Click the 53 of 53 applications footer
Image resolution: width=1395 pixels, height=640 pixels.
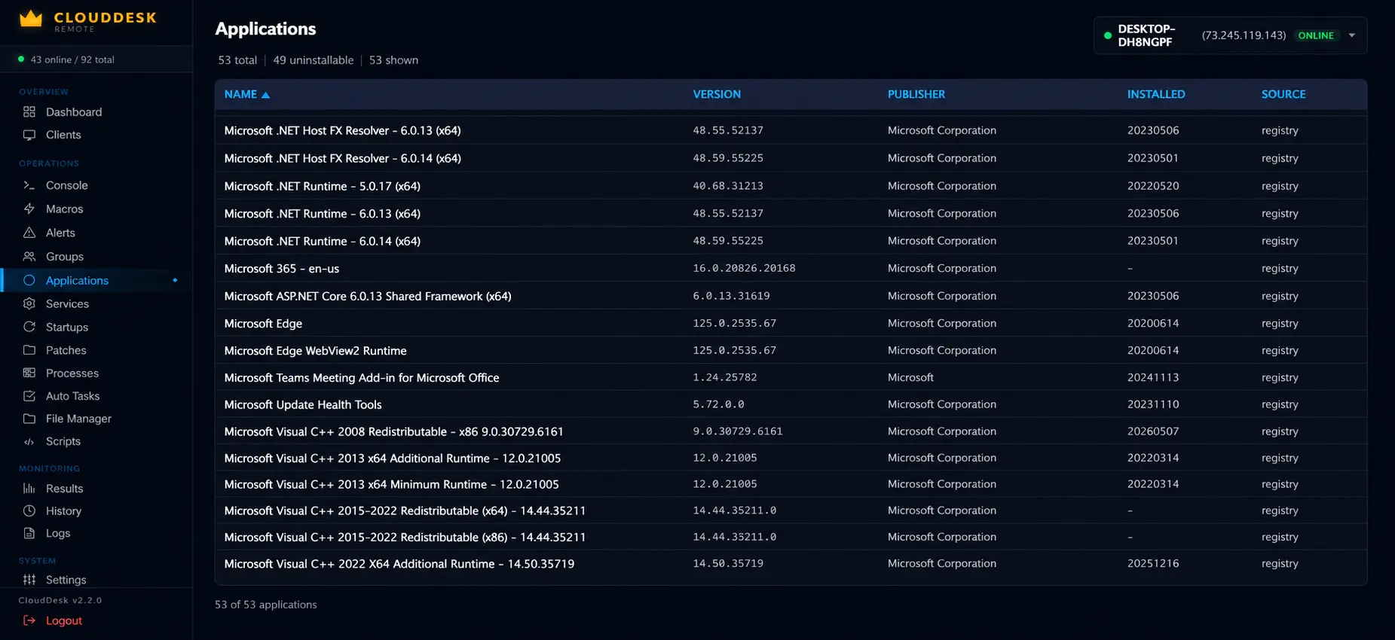266,605
